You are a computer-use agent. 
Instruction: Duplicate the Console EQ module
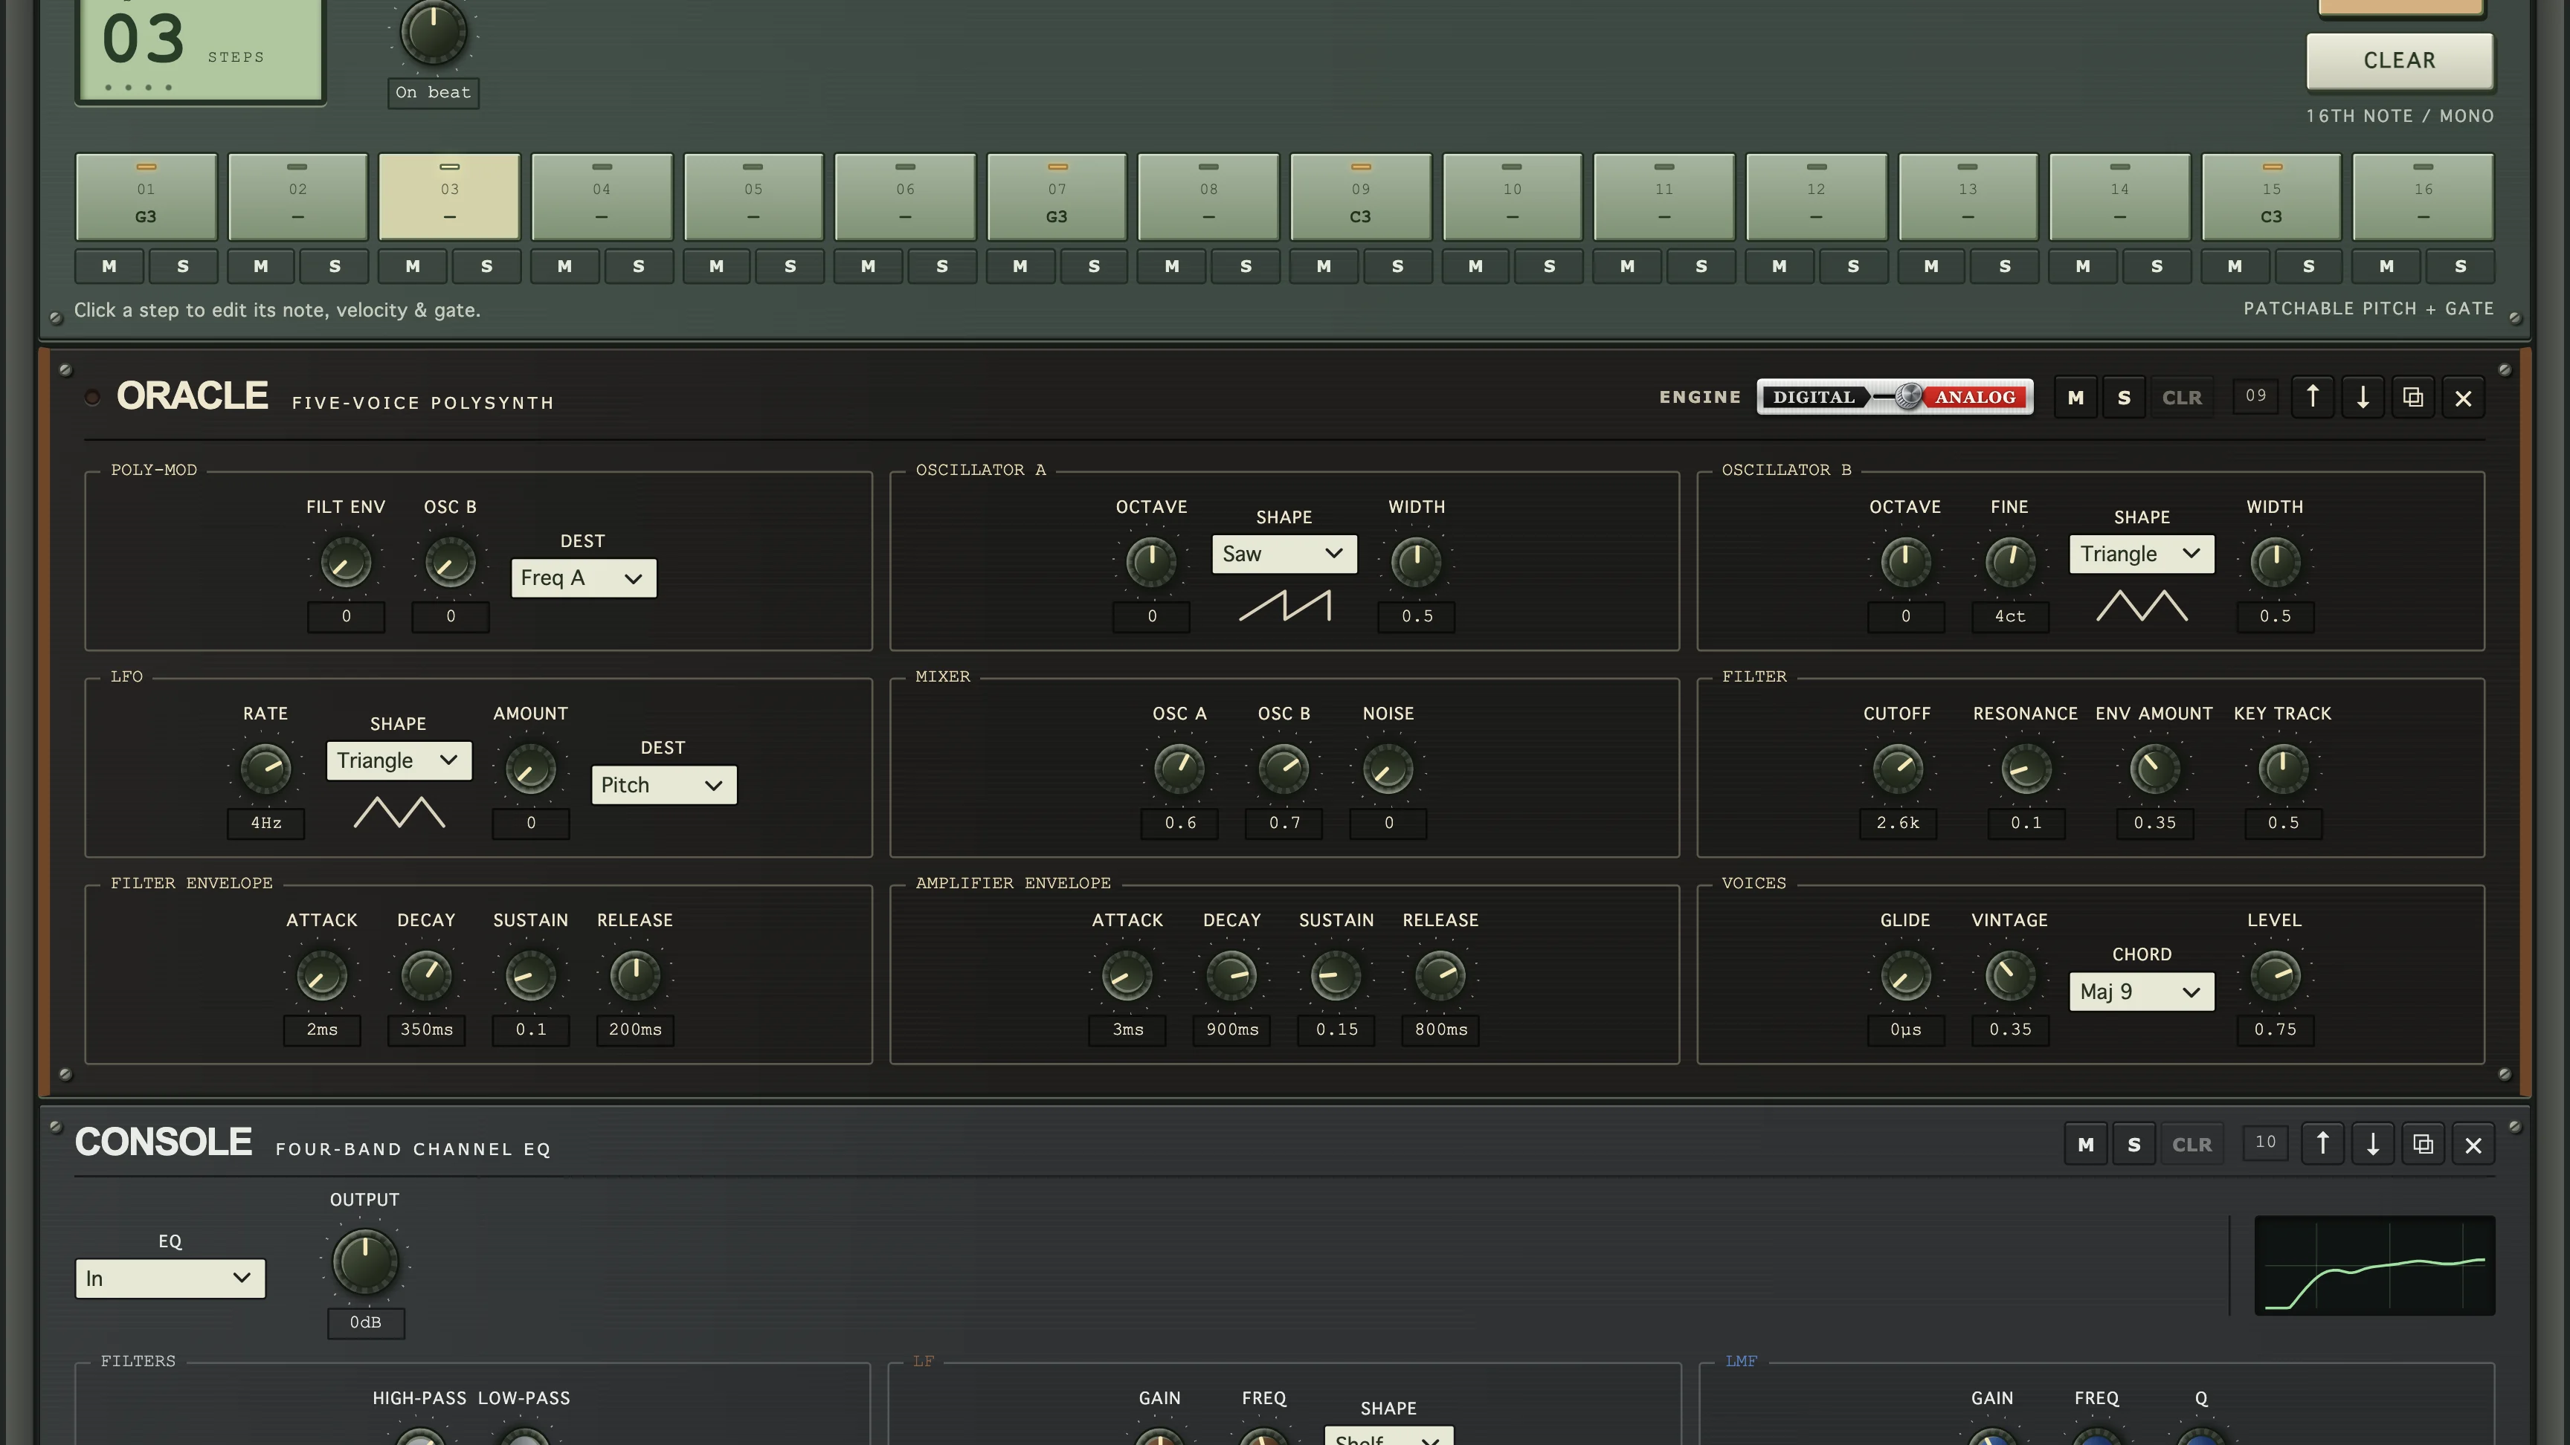point(2422,1144)
